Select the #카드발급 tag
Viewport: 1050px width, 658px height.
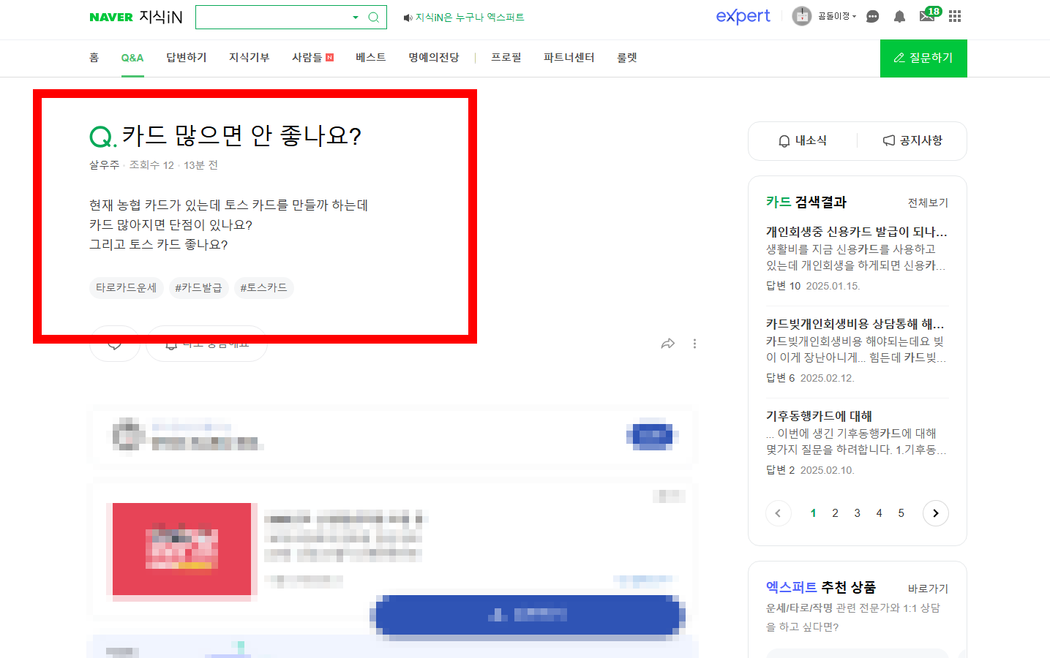coord(198,288)
